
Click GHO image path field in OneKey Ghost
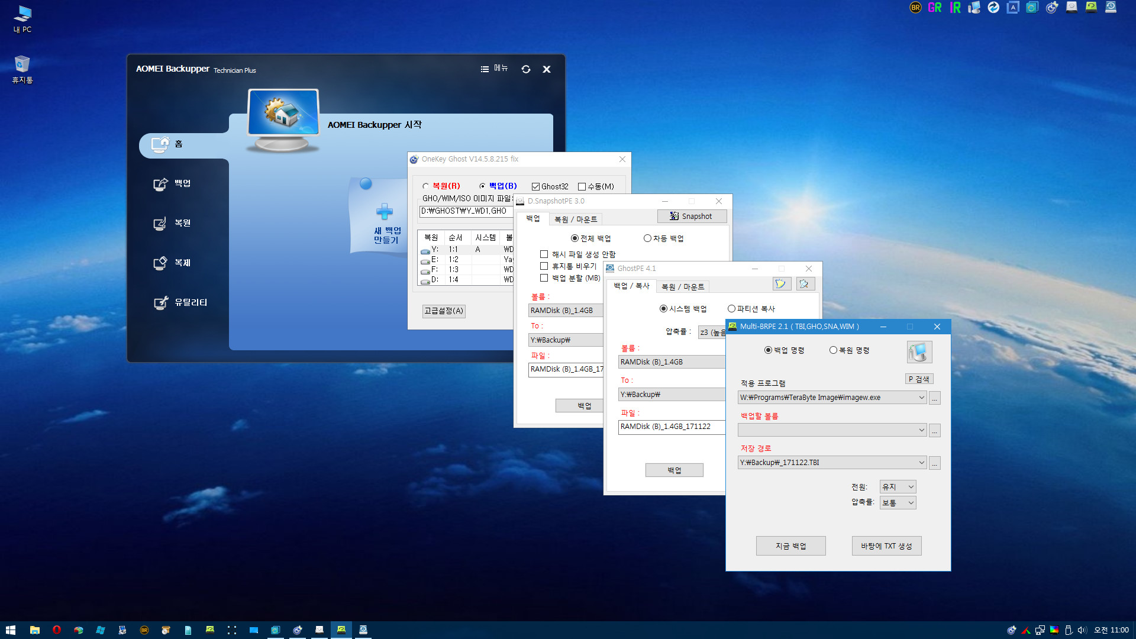tap(466, 211)
